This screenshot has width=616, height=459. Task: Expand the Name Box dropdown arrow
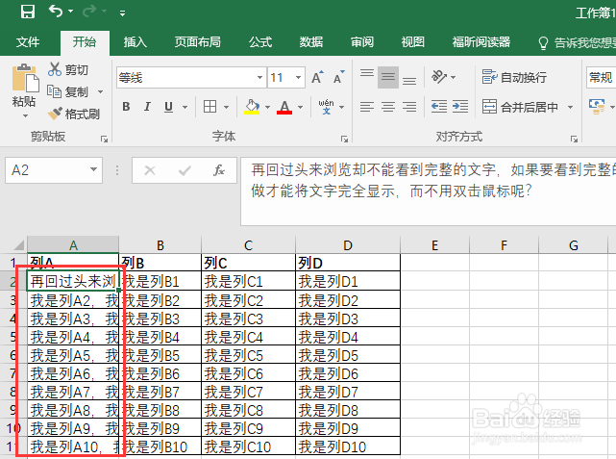[x=93, y=170]
